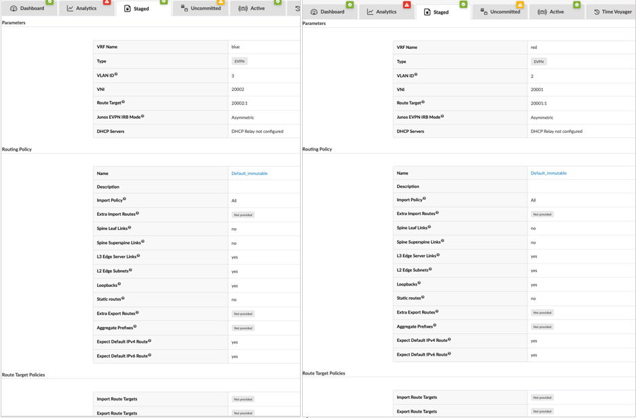
Task: Open the Time Voyager tab
Action: [x=613, y=12]
